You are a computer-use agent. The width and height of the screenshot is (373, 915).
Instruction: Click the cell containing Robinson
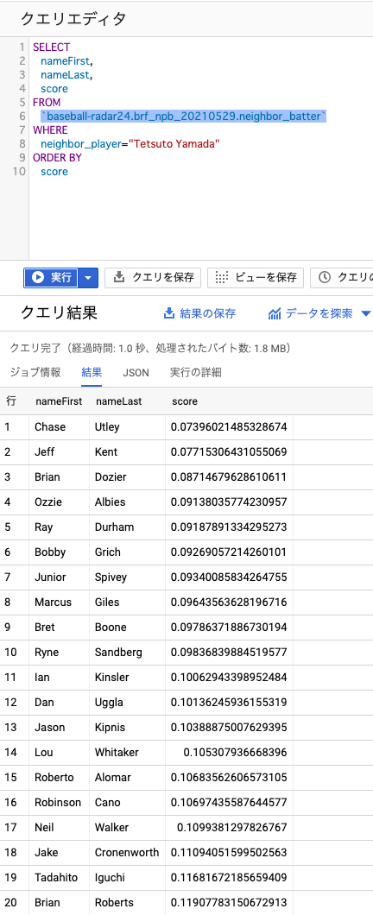[59, 804]
